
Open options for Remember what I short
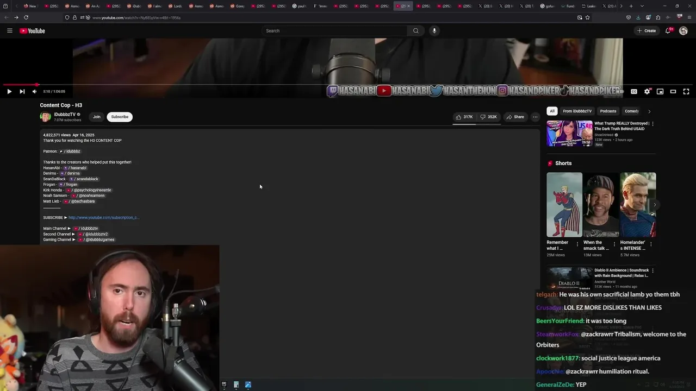pos(577,244)
